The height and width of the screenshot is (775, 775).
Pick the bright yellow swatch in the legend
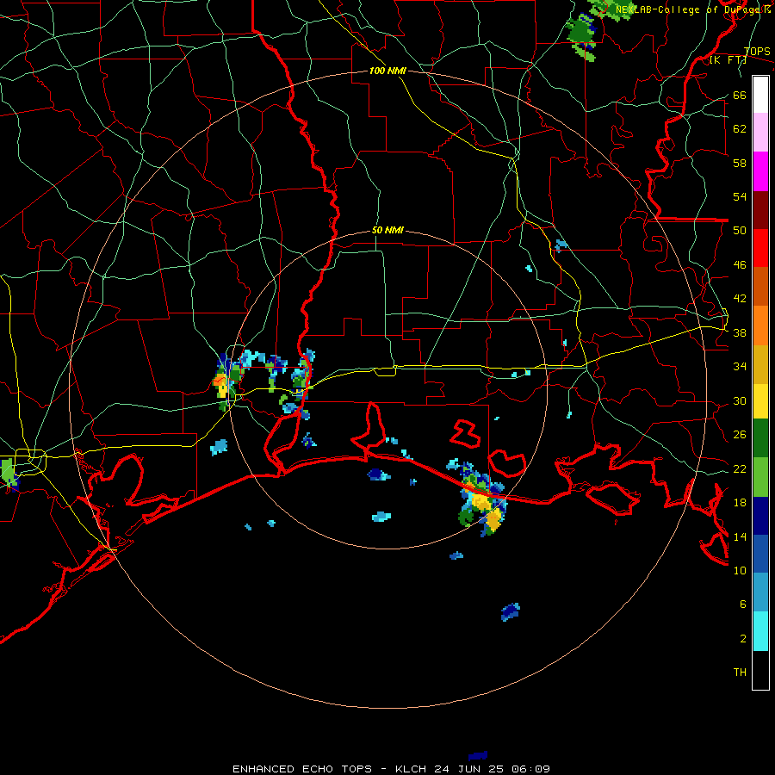(760, 401)
